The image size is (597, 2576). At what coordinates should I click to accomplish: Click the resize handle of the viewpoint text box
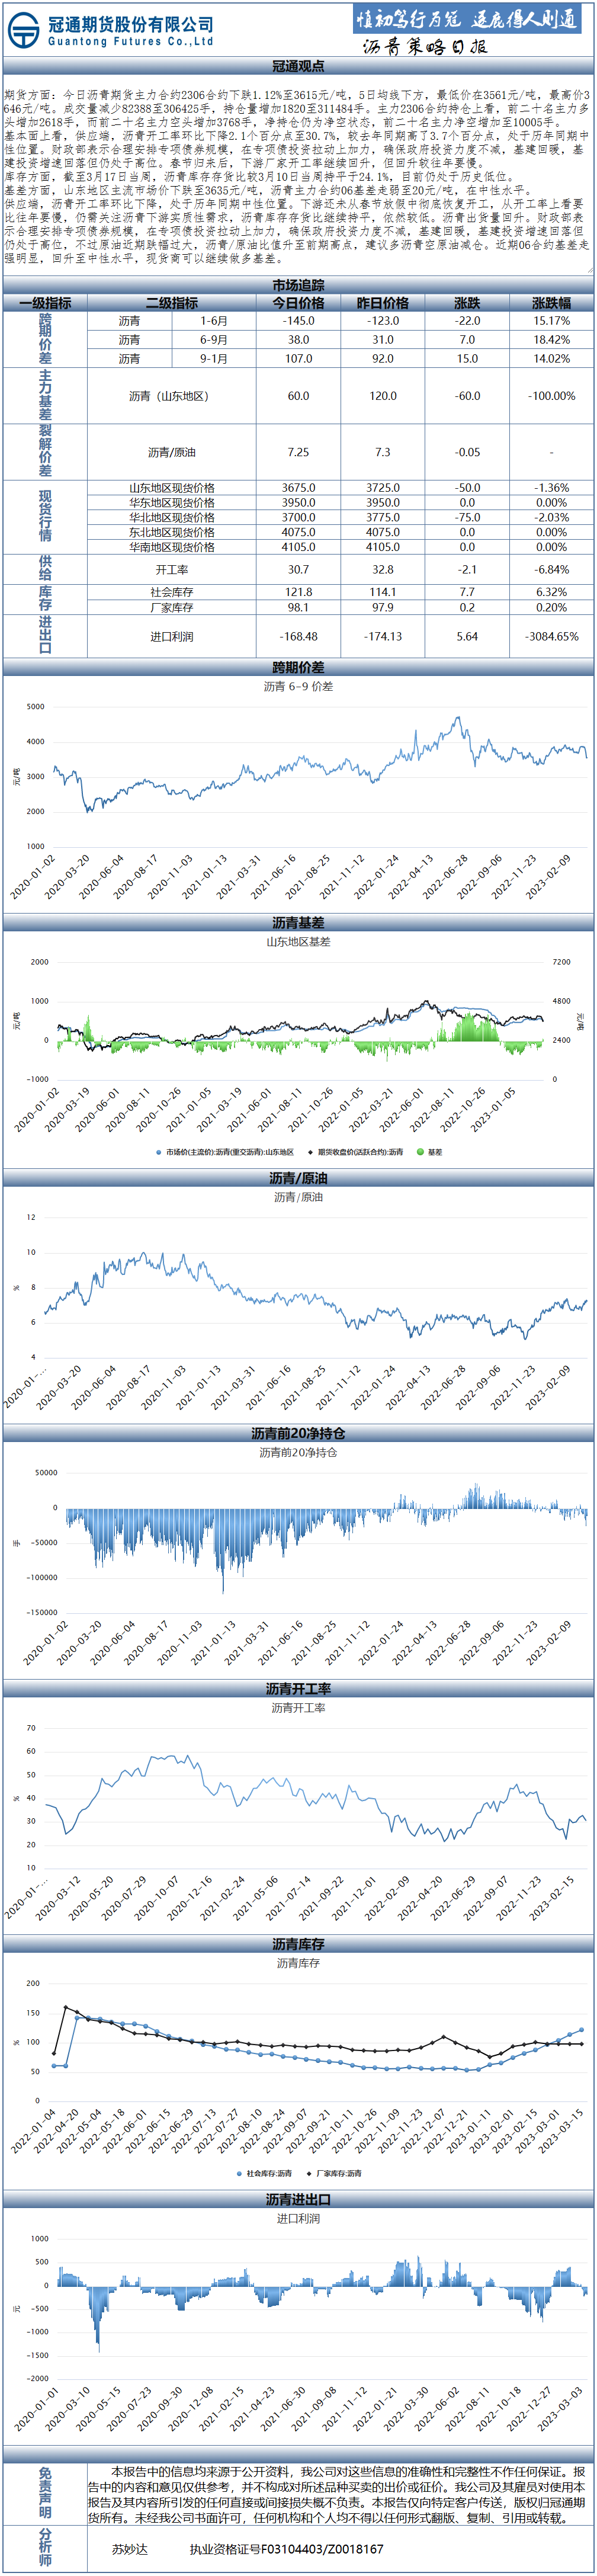coord(590,269)
